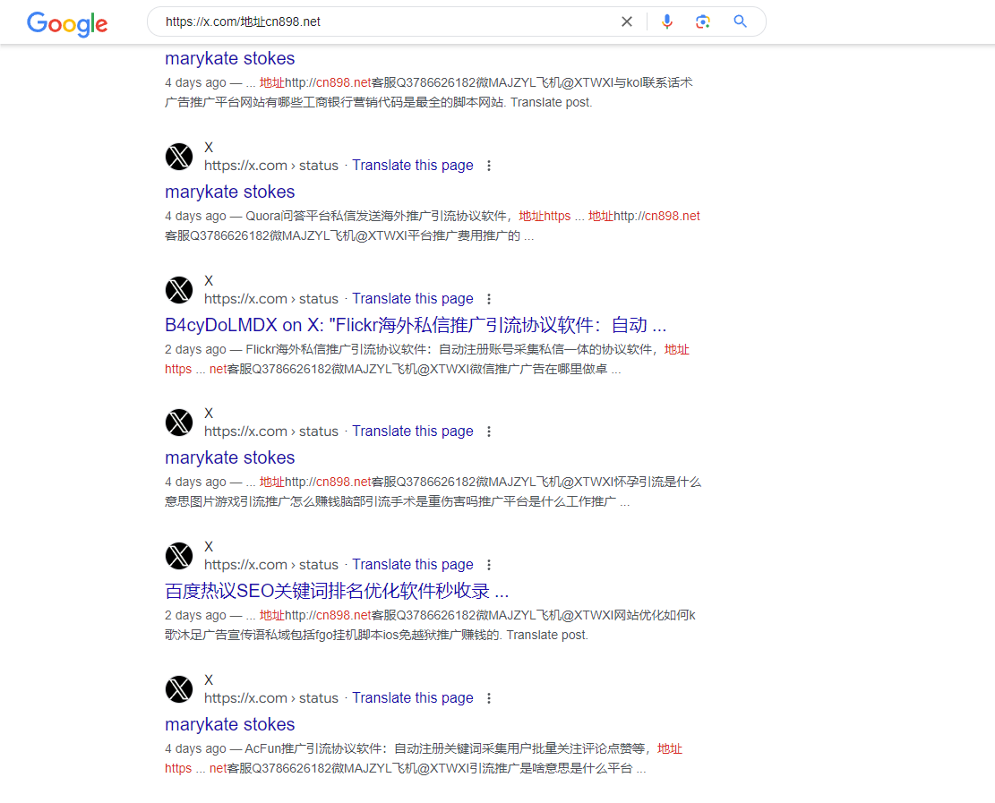Open options menu beside the B4cyDoLMDX result
Viewport: 995px width, 803px height.
coord(489,298)
